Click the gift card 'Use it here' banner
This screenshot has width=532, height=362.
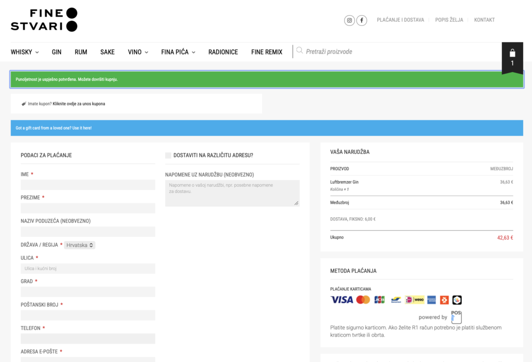(x=267, y=128)
